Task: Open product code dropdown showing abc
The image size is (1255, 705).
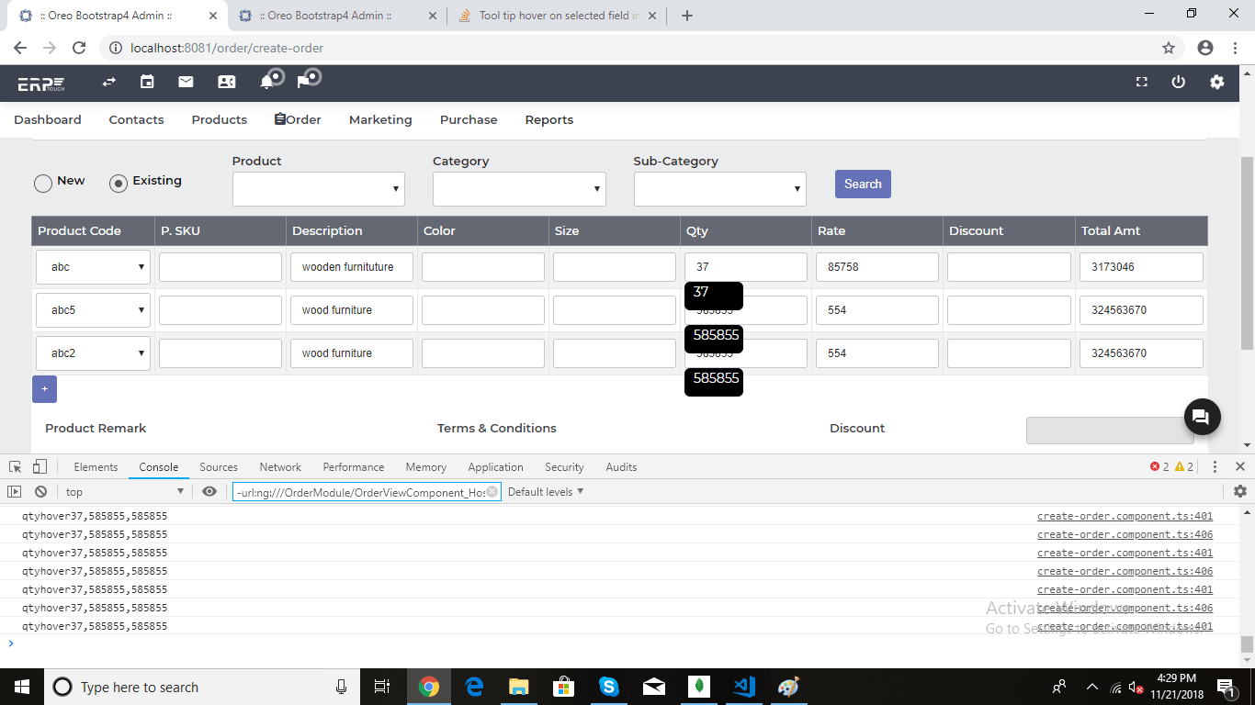Action: (x=93, y=267)
